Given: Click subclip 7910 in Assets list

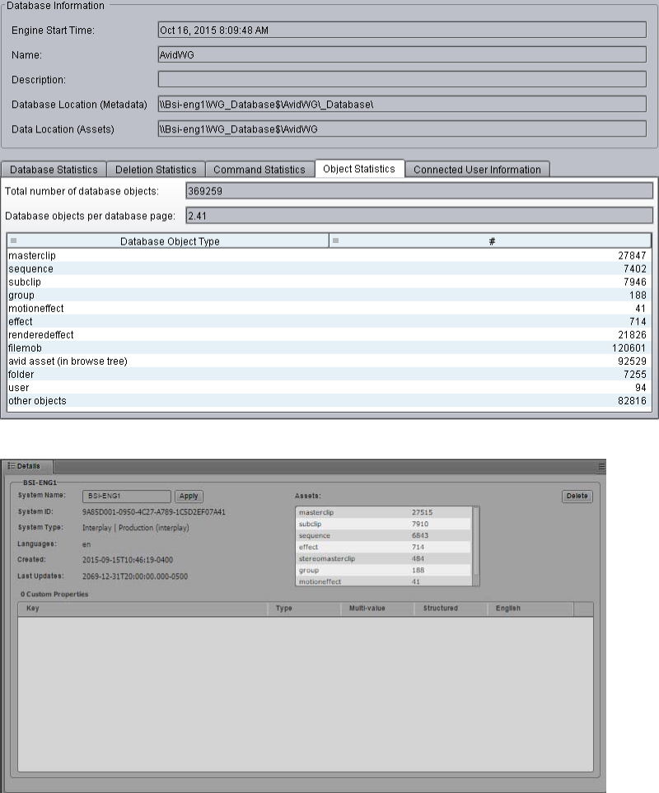Looking at the screenshot, I should point(383,524).
